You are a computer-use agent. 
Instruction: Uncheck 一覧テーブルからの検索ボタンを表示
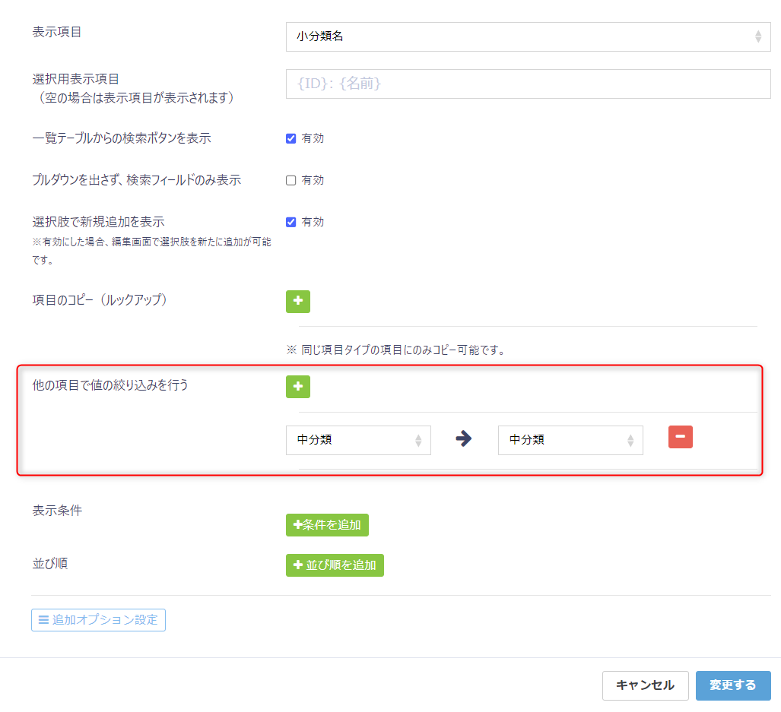[x=290, y=138]
